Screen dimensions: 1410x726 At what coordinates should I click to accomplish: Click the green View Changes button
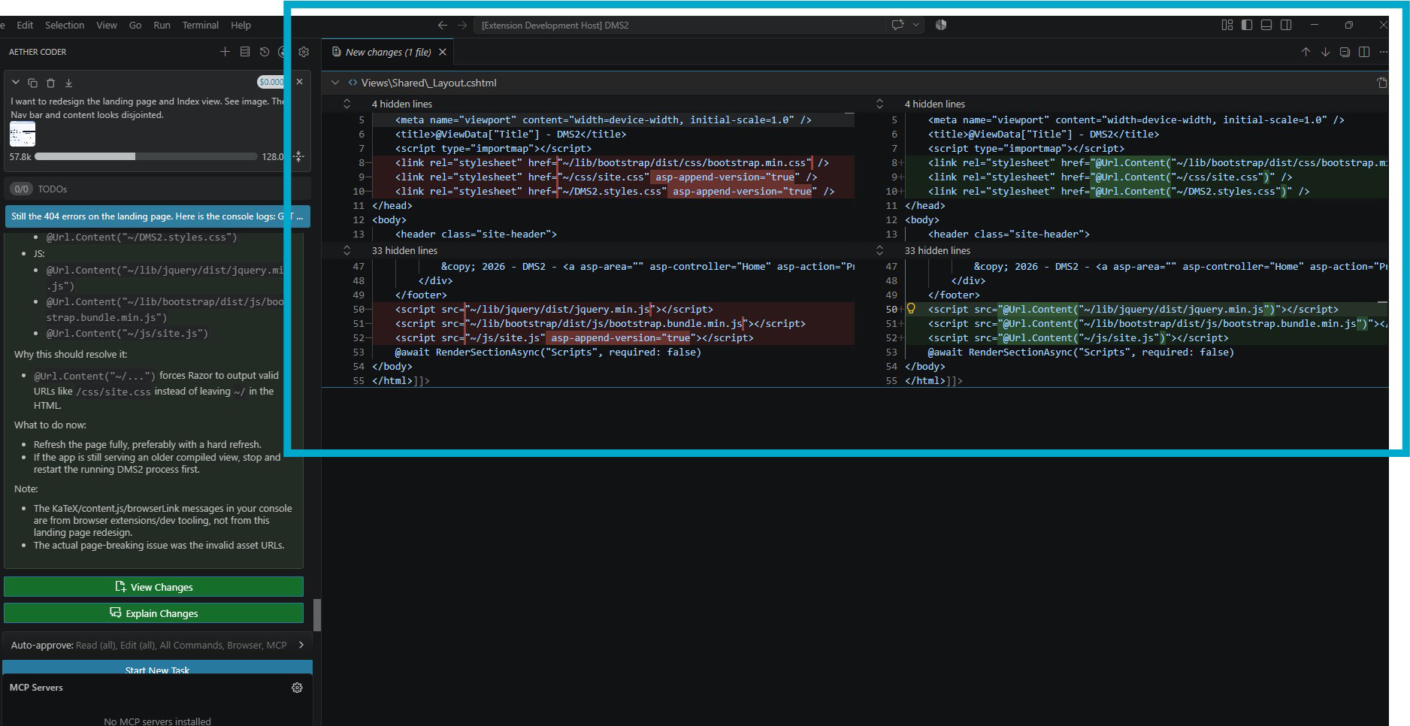(153, 587)
